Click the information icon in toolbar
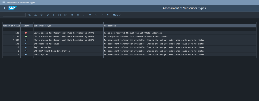 coord(84,15)
